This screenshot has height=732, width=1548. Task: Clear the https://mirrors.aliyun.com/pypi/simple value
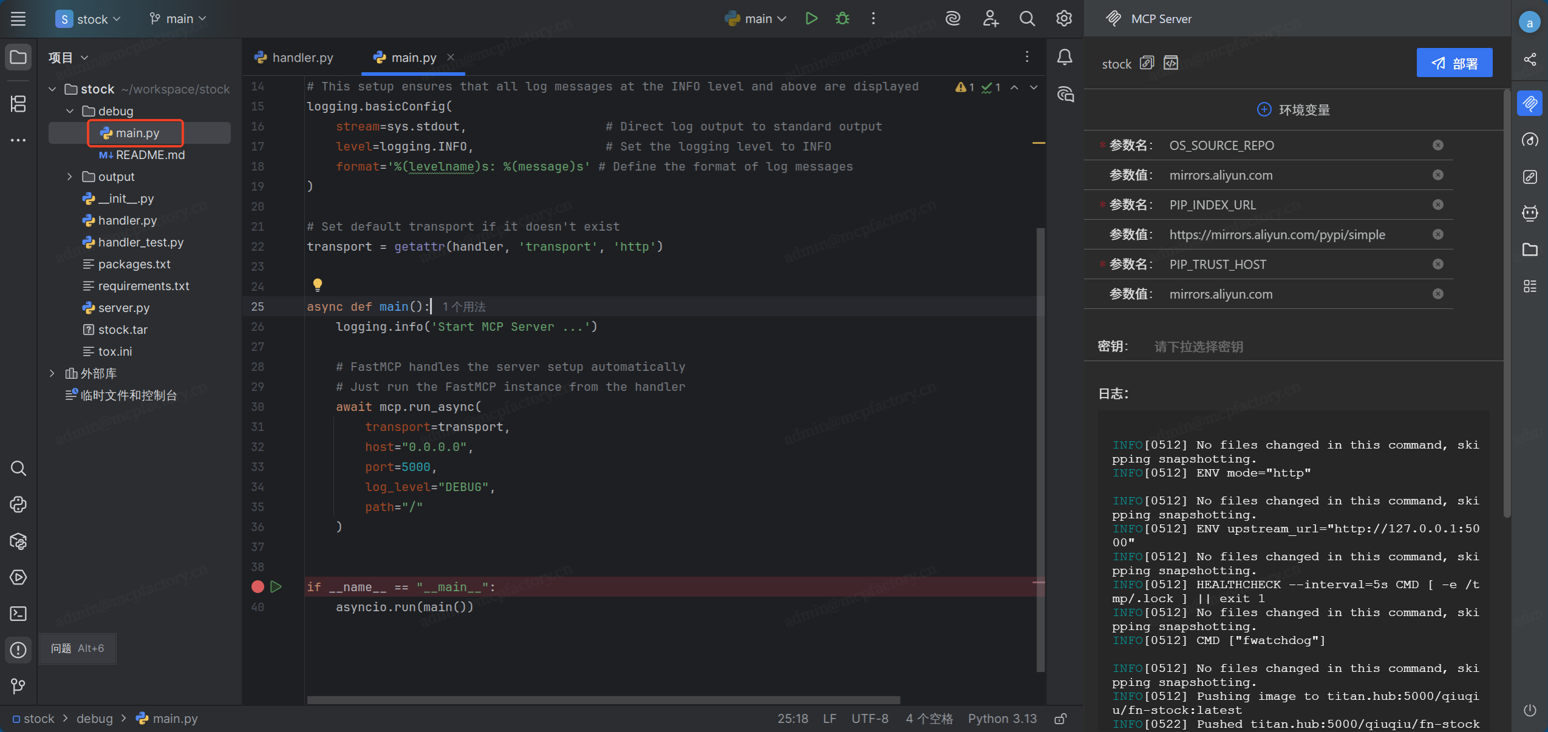[x=1438, y=234]
